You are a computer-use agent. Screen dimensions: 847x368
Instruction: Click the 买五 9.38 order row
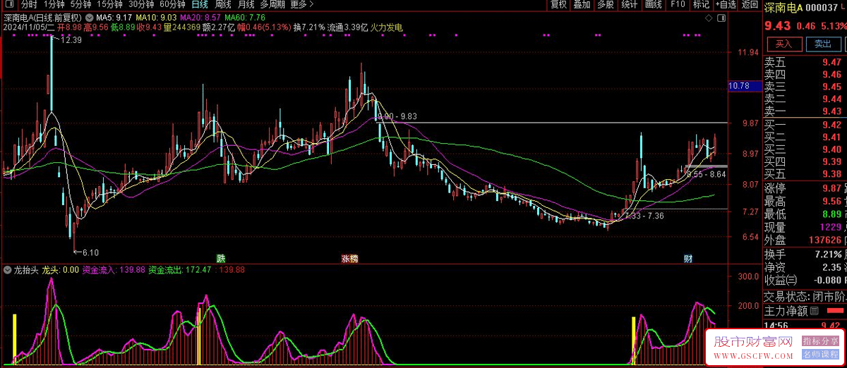coord(805,174)
